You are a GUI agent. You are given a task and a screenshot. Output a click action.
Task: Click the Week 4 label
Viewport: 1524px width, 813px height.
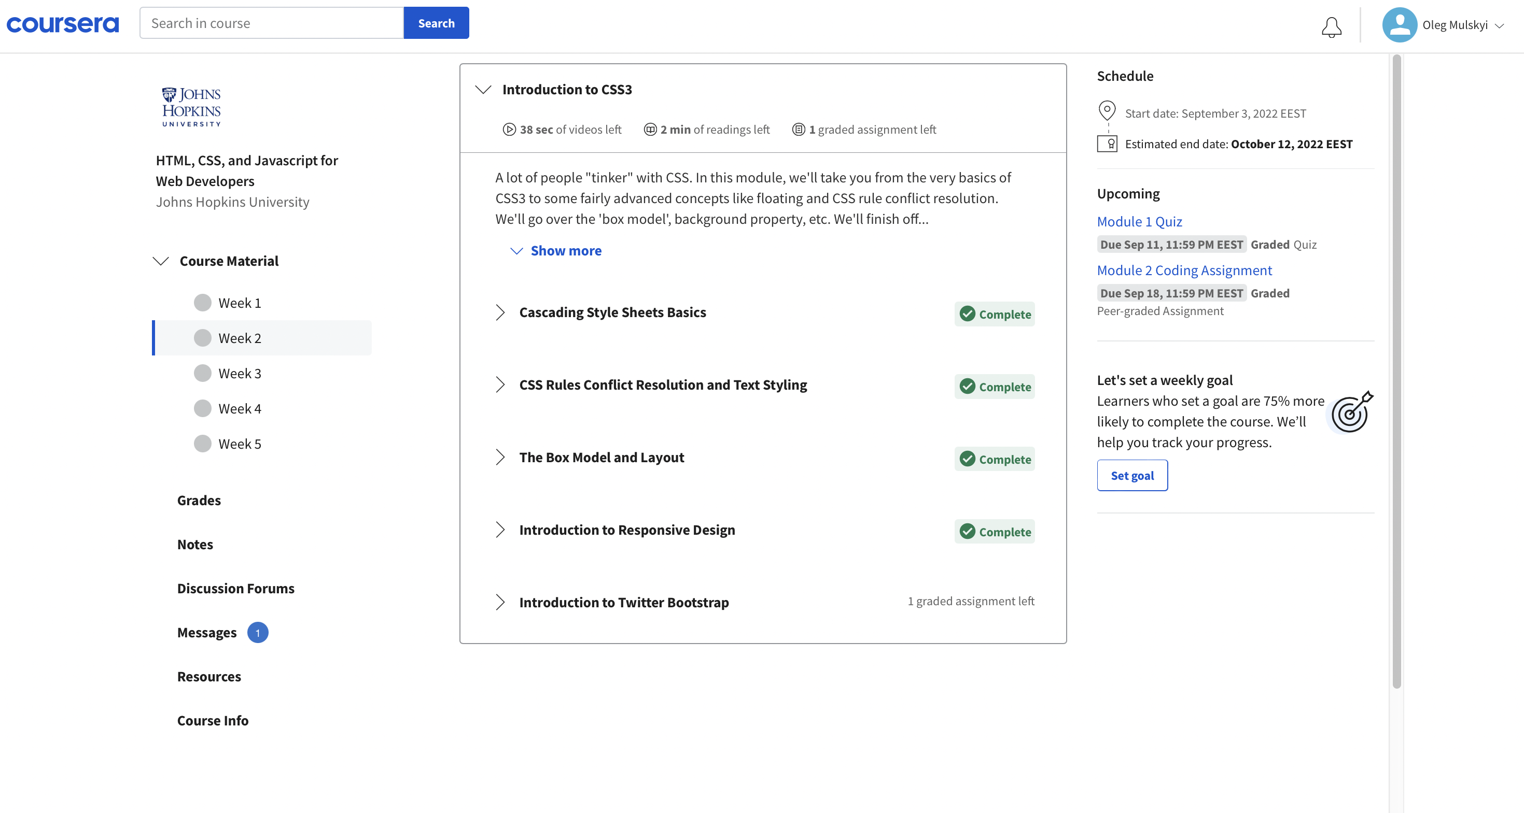tap(240, 408)
